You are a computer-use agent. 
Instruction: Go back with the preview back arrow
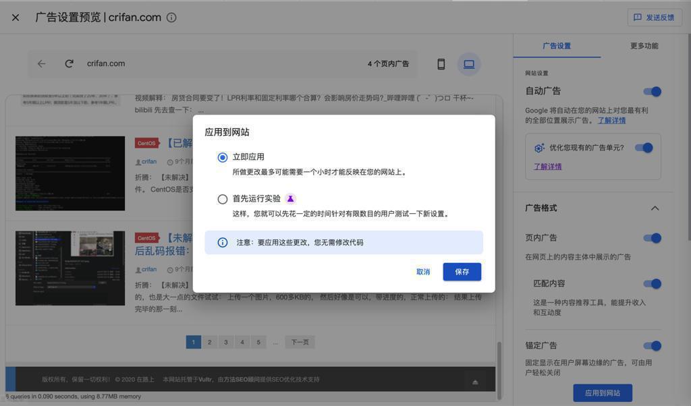[41, 64]
